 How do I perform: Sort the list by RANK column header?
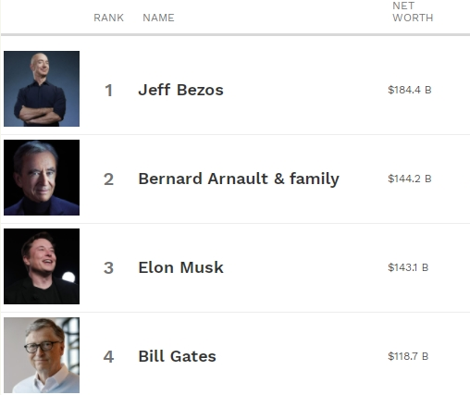point(108,18)
